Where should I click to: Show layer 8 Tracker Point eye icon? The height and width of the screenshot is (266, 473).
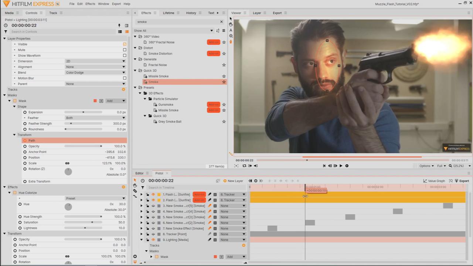(x=153, y=234)
